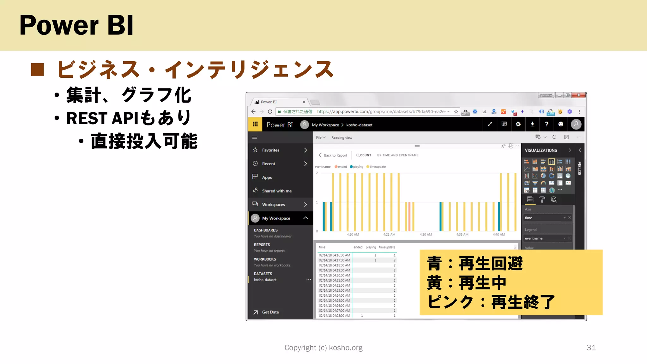
Task: Open kosho-dataset under Datasets
Action: (265, 280)
